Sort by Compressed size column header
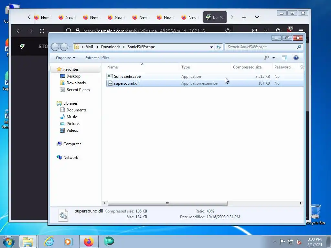The height and width of the screenshot is (248, 331). click(247, 67)
